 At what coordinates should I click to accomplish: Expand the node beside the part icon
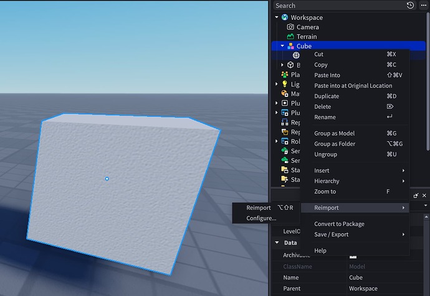click(x=282, y=65)
